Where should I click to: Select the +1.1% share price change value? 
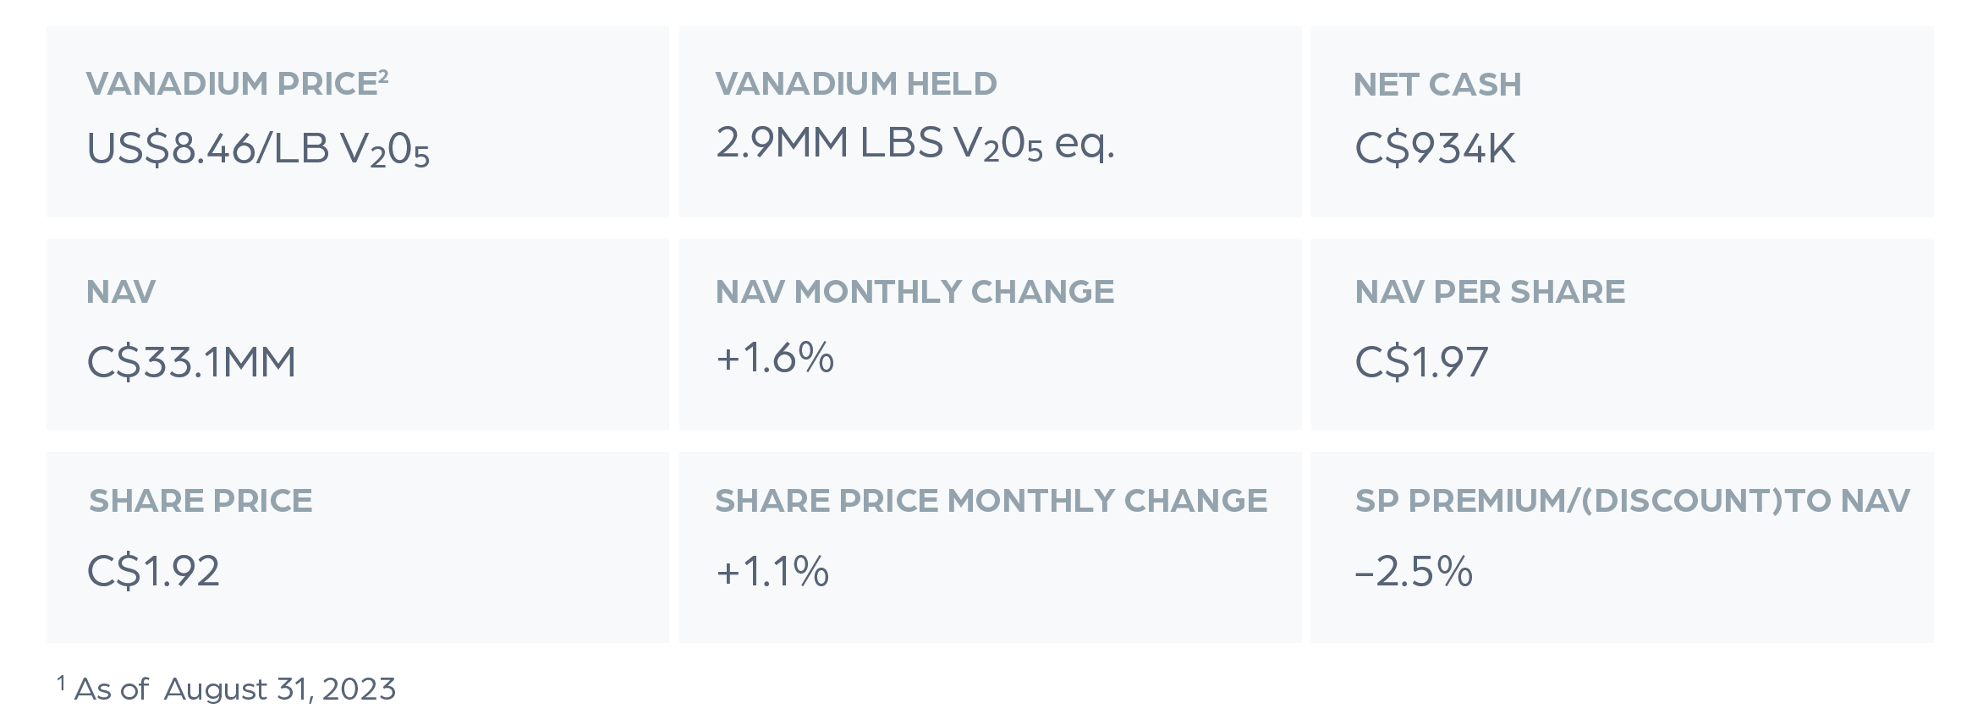point(772,571)
